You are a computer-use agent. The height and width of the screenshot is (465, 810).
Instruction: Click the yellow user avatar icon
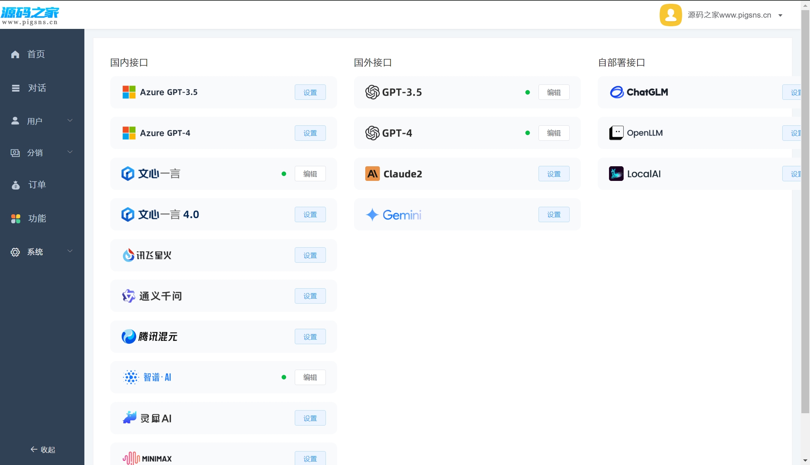(x=670, y=15)
